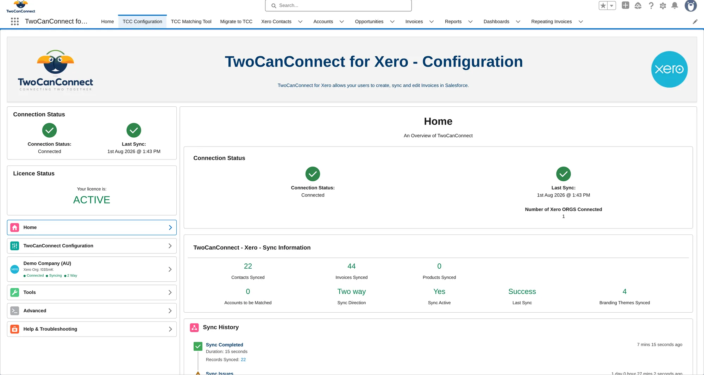Screen dimensions: 704x375
Task: Open the TCC Matching Tool tab
Action: pos(191,21)
